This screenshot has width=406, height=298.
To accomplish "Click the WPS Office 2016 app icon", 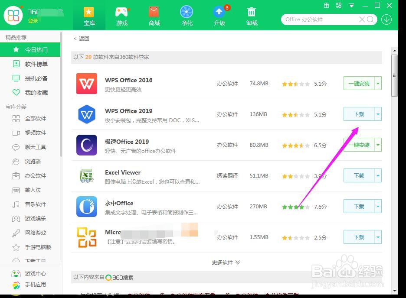I will coord(87,84).
